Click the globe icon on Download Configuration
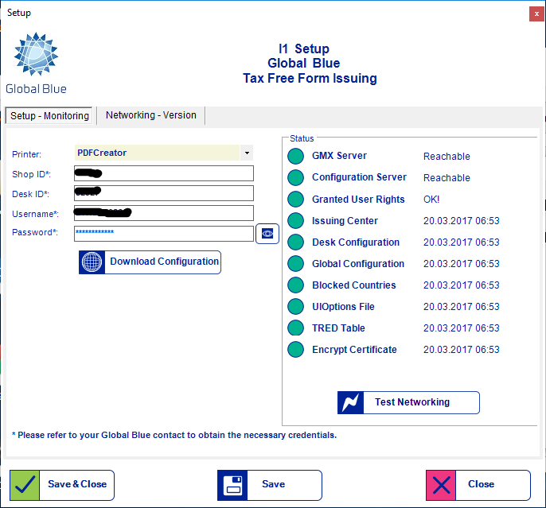546x508 pixels. click(x=92, y=262)
